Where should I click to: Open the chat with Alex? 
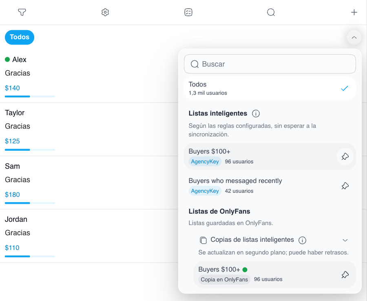tap(89, 76)
